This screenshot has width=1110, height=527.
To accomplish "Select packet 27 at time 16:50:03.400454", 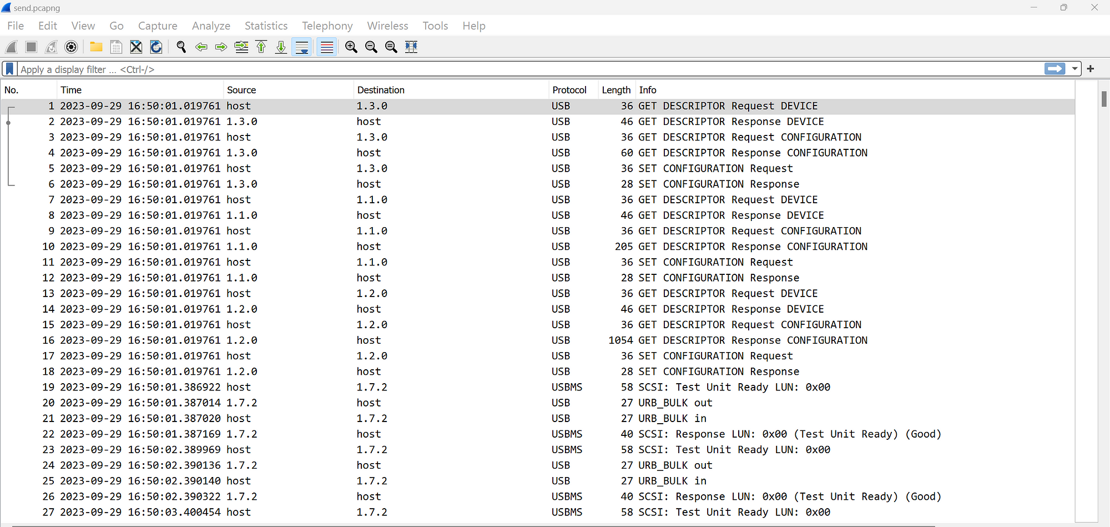I will (537, 512).
